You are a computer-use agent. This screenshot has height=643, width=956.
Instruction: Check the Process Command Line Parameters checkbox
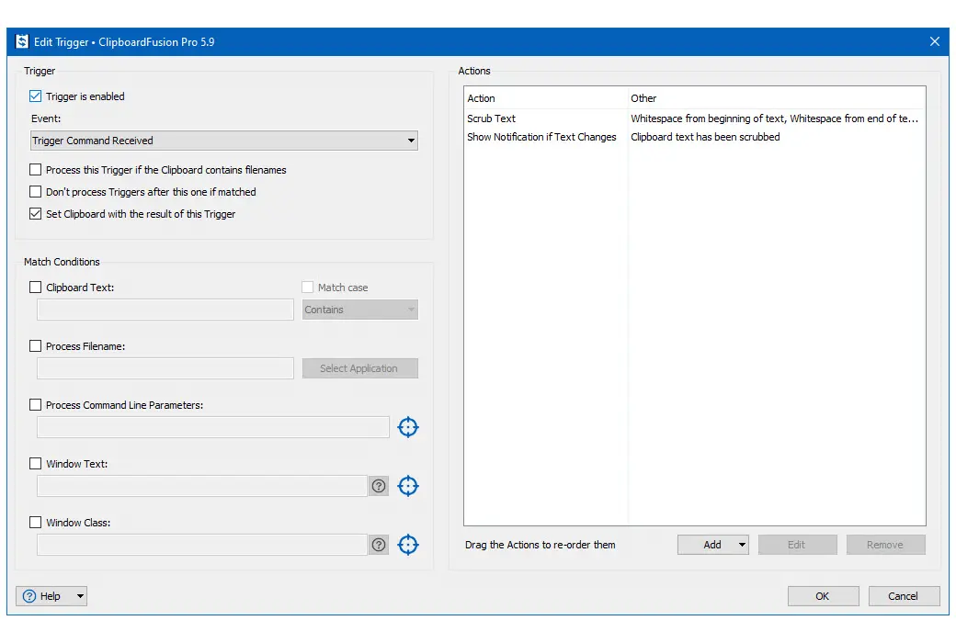click(x=35, y=405)
